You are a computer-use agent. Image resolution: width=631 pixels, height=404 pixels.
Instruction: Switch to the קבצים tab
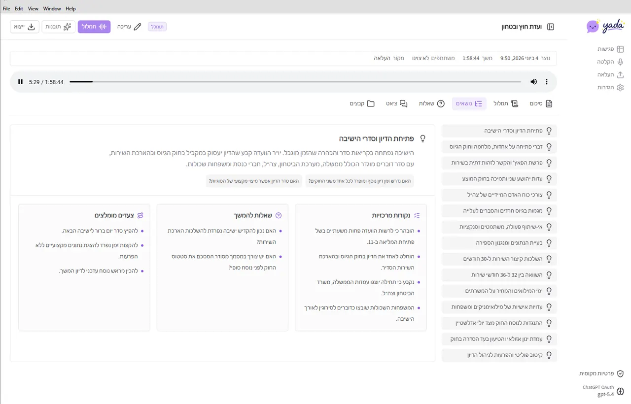[x=362, y=103]
